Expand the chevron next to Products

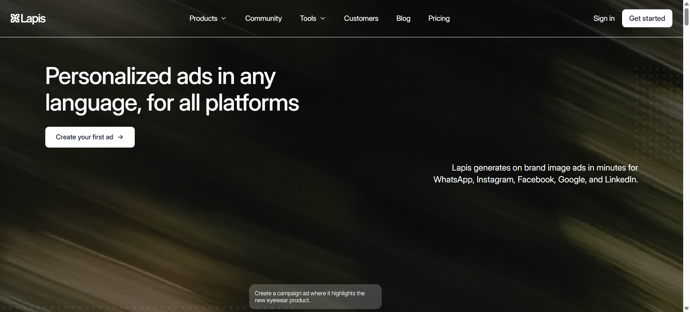pos(224,18)
